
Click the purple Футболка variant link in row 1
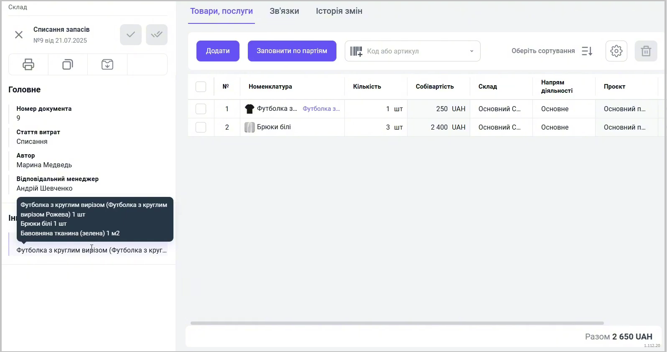point(321,109)
